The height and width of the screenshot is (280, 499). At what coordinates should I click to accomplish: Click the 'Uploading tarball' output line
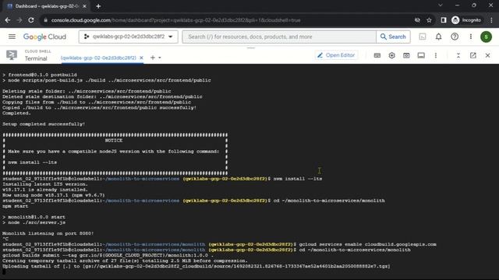(x=196, y=266)
